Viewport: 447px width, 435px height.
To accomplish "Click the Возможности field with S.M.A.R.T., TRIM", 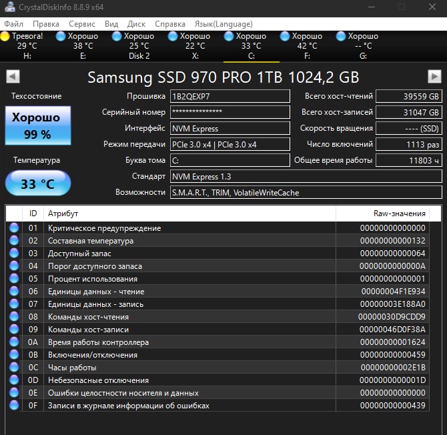I will 306,192.
